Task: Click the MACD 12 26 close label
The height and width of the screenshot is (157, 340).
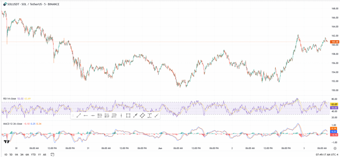Action: 12,123
